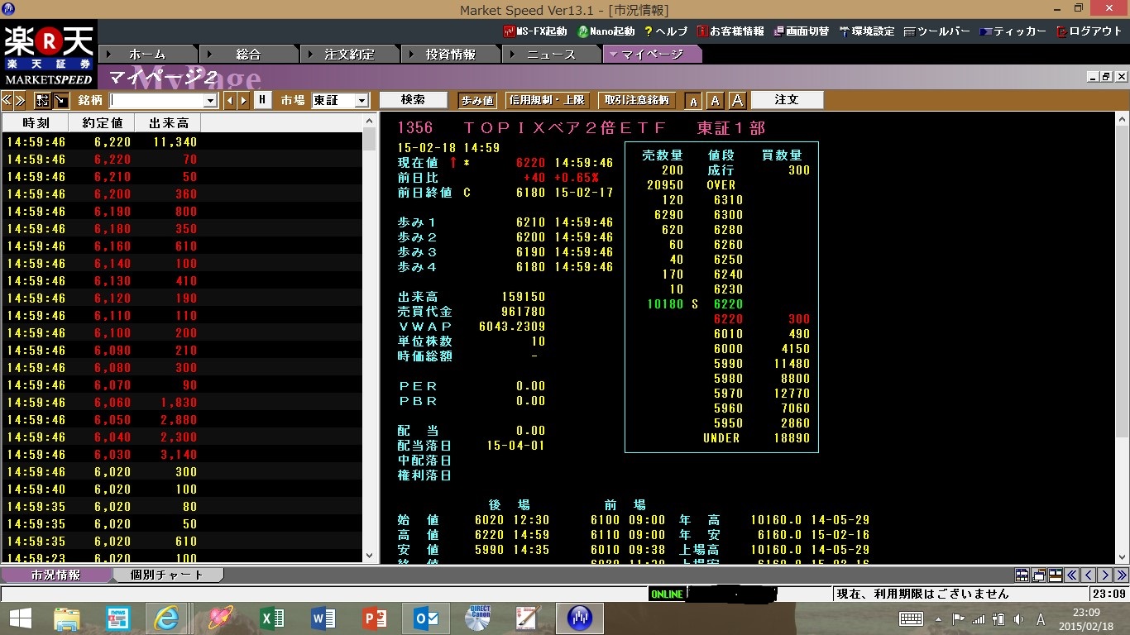Switch to the 個別チャート tab
Viewport: 1130px width, 635px height.
pyautogui.click(x=166, y=575)
